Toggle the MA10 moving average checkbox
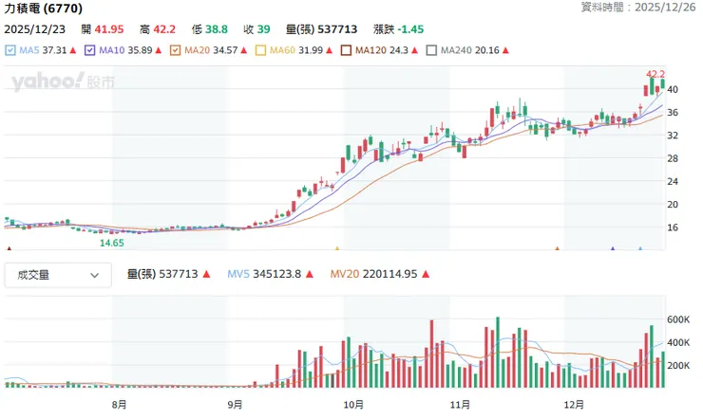This screenshot has height=418, width=703. pos(89,50)
